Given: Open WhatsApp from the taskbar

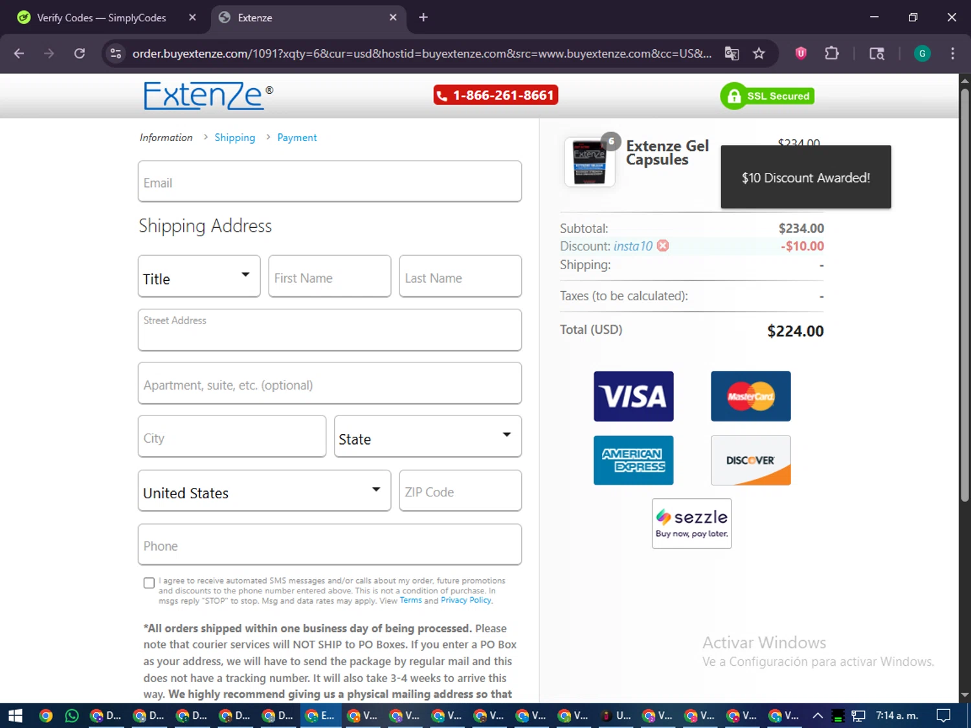Looking at the screenshot, I should pos(72,715).
